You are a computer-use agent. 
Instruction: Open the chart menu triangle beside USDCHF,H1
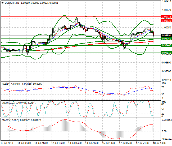(2, 3)
